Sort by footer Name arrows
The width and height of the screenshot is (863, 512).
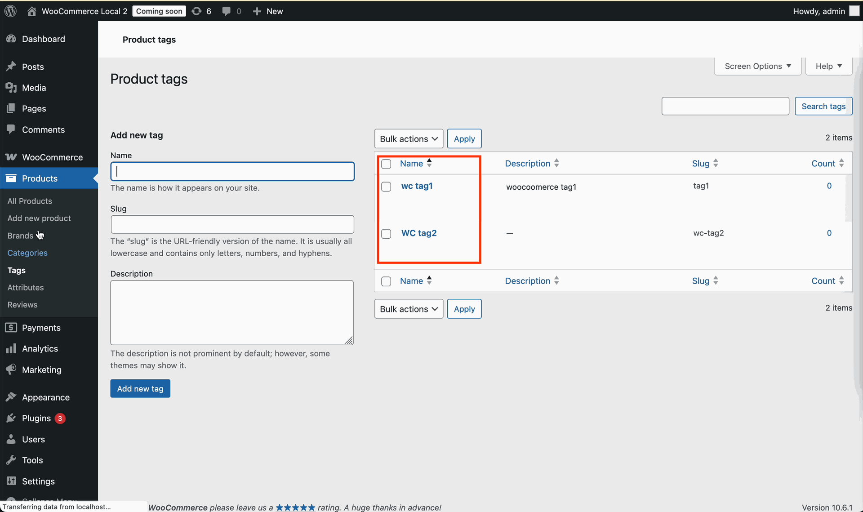click(x=429, y=280)
